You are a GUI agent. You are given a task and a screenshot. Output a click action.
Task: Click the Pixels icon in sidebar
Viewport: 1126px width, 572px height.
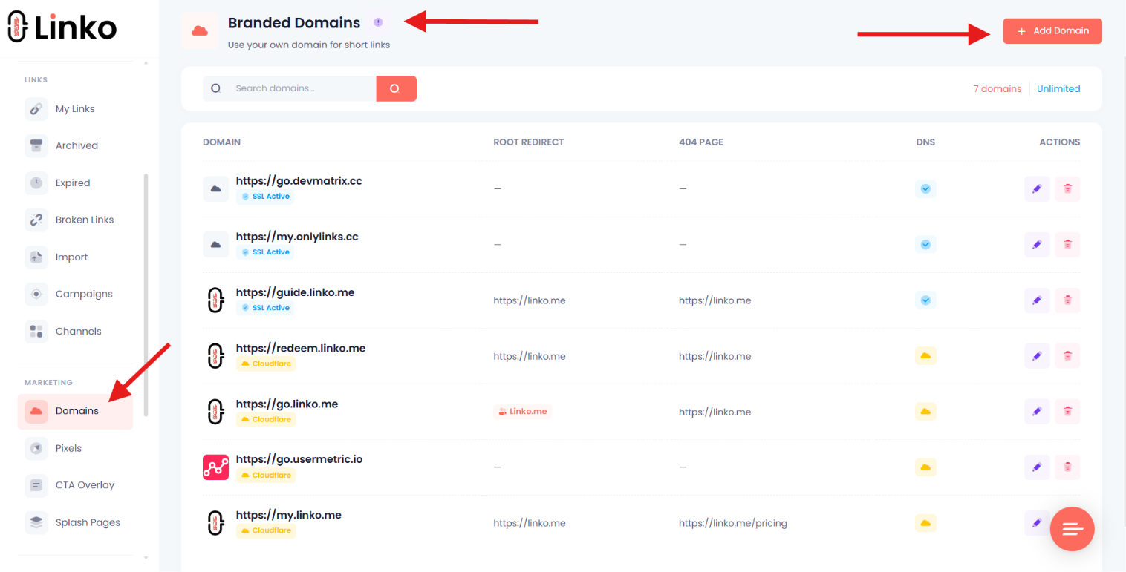point(36,448)
